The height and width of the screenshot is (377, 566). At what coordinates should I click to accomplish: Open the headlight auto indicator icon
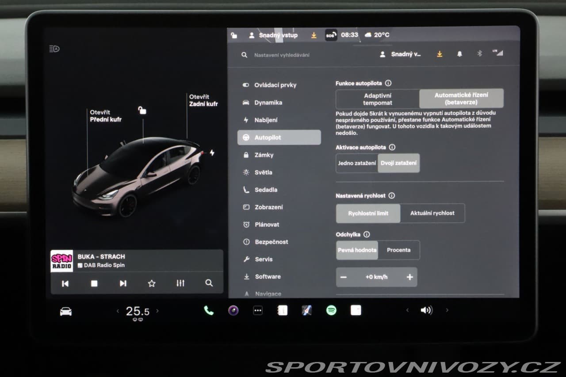(x=54, y=49)
